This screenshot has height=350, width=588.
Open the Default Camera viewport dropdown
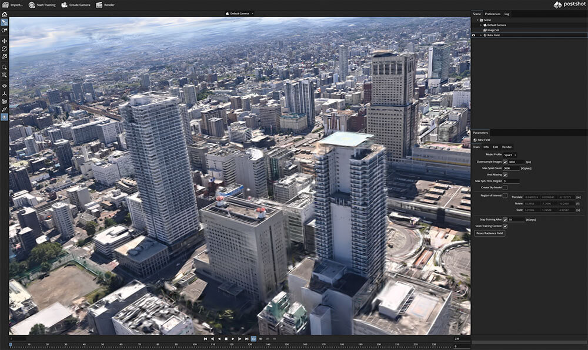pos(240,13)
